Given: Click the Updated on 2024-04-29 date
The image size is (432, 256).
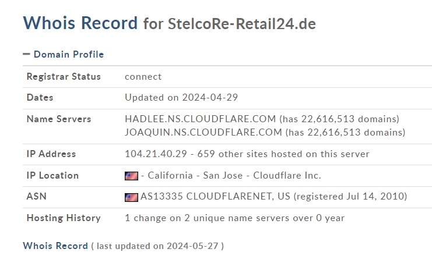Looking at the screenshot, I should [181, 97].
